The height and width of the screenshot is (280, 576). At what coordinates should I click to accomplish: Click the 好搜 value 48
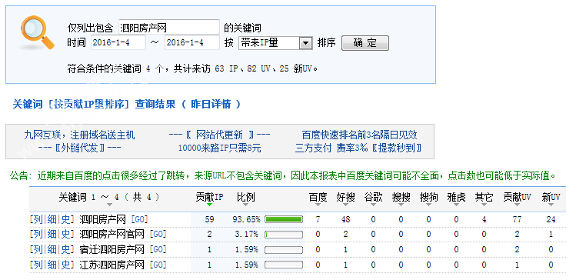coord(345,220)
